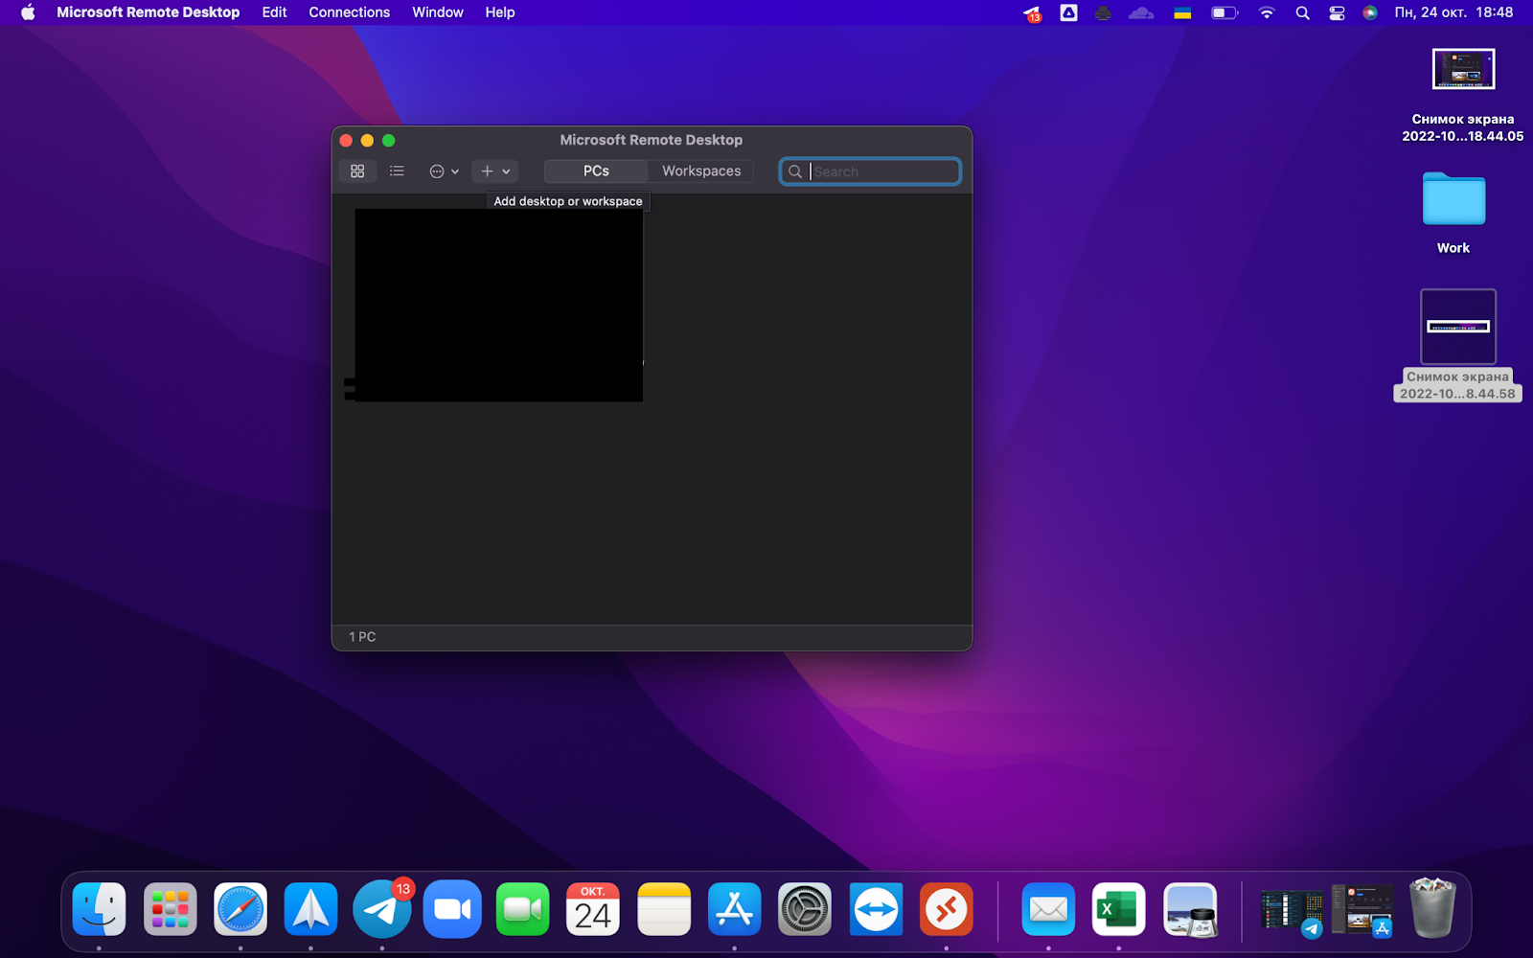Open Zoom from the Dock

coord(452,909)
